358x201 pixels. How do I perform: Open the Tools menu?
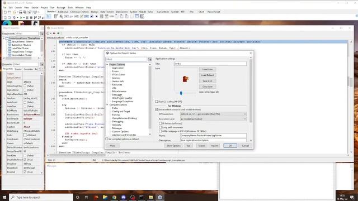click(x=70, y=7)
